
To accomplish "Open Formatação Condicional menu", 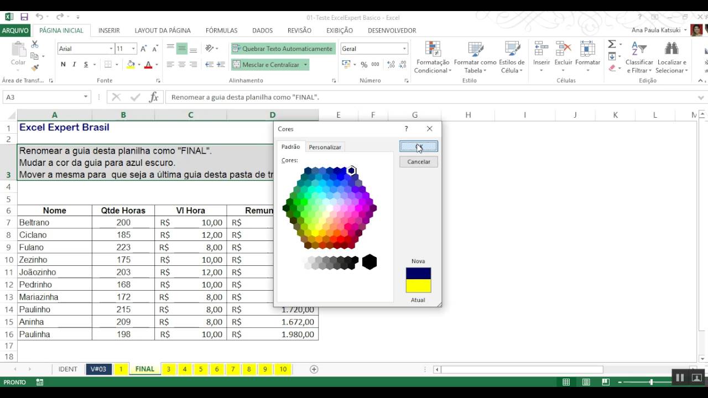I will click(x=433, y=57).
